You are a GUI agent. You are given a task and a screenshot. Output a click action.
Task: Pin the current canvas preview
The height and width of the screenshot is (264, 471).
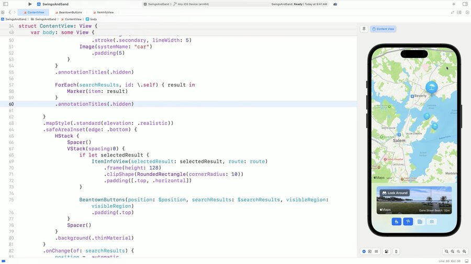[x=364, y=29]
